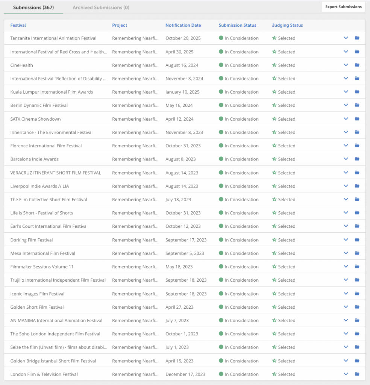
Task: Open folder icon for Dorking Film Festival
Action: [x=357, y=240]
